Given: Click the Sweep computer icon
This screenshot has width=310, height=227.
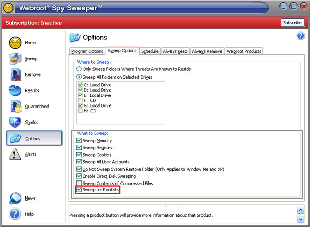Looking at the screenshot, I should click(15, 59).
